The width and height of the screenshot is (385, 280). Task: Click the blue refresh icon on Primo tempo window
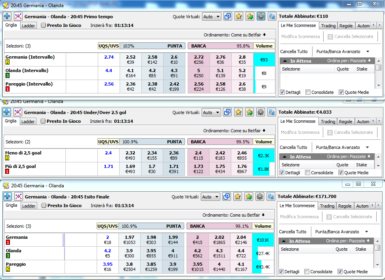(x=272, y=17)
